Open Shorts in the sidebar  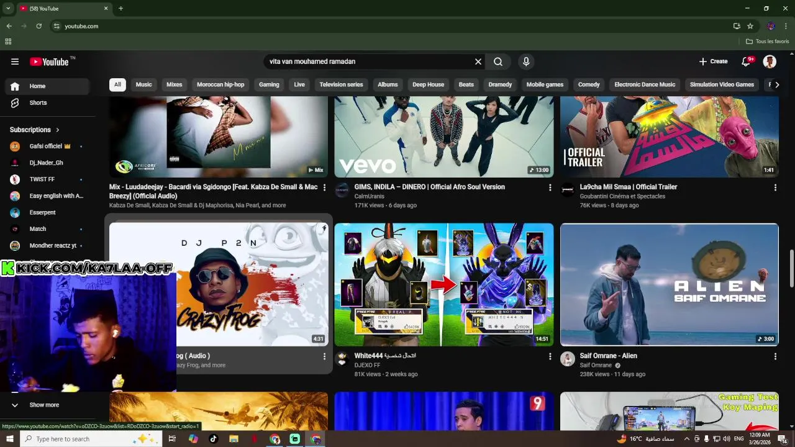pos(47,103)
